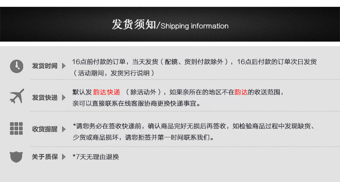The height and width of the screenshot is (182, 340).
Task: Click the red 韵达 before 的收送范围
Action: pos(241,92)
